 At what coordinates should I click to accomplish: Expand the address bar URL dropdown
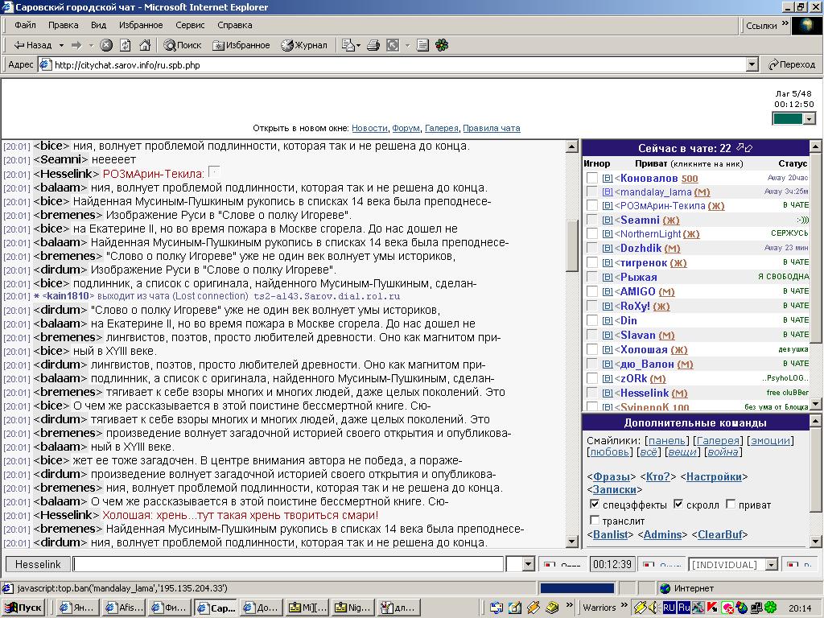point(752,64)
